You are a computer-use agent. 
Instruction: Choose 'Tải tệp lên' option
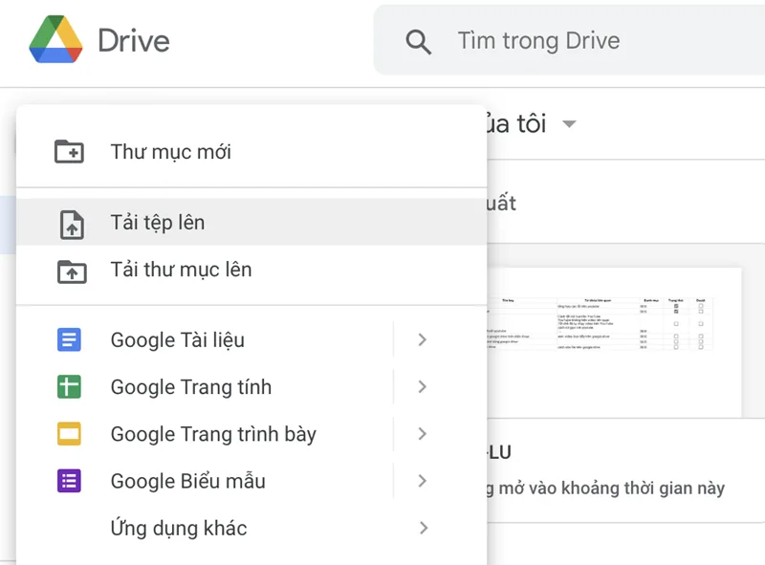251,222
